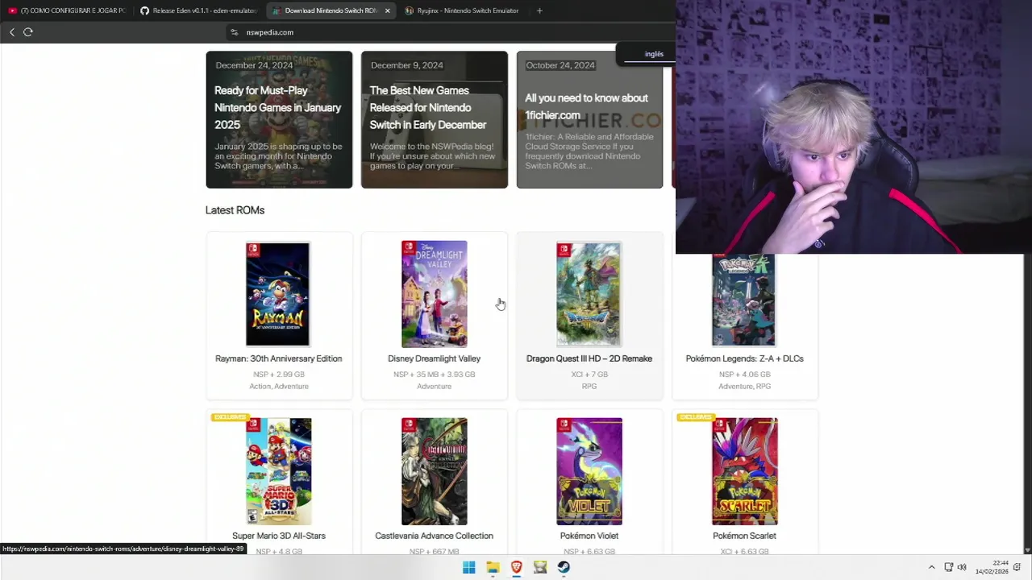This screenshot has height=580, width=1032.
Task: Open the volume icon in system tray
Action: [x=962, y=567]
